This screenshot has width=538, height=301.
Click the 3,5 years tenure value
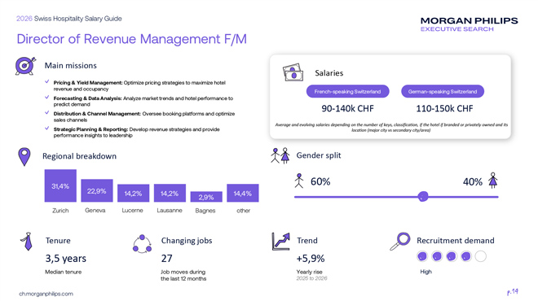(x=66, y=258)
